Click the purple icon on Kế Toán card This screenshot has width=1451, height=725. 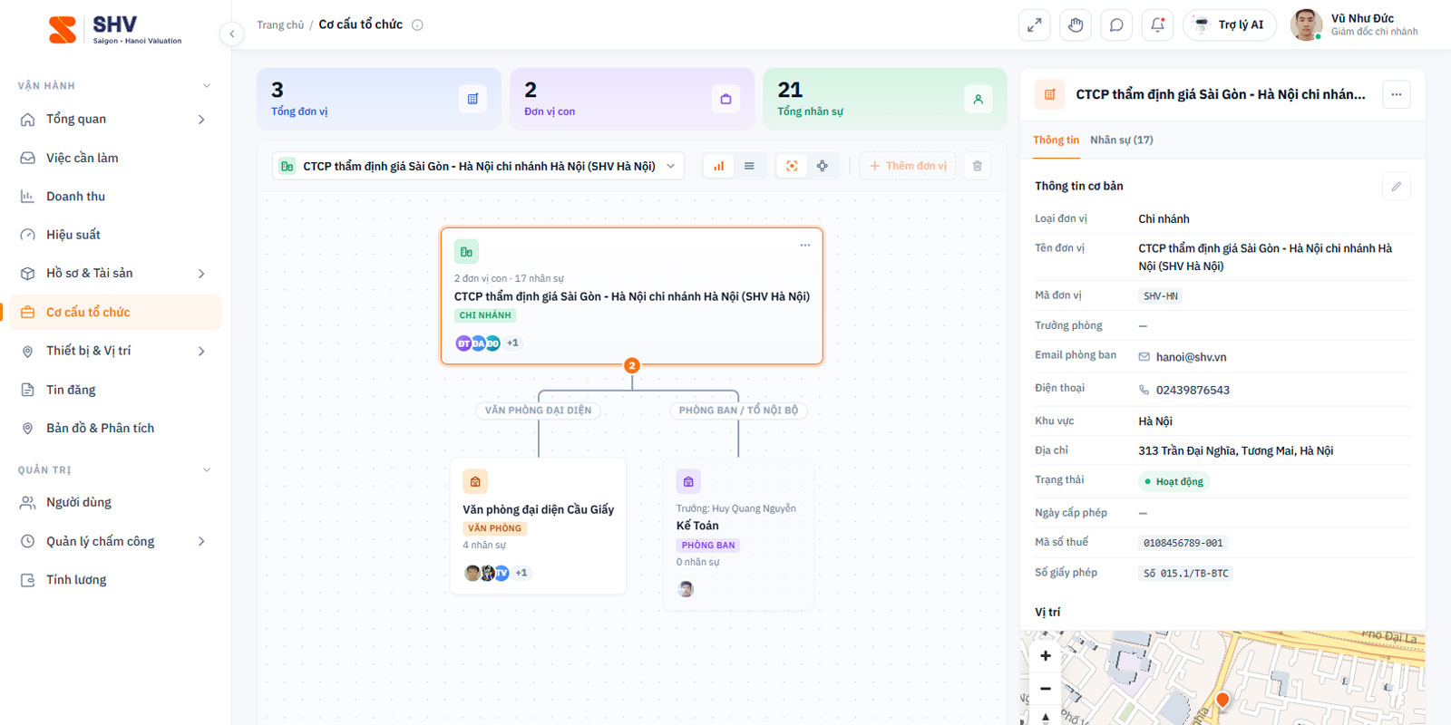click(688, 481)
